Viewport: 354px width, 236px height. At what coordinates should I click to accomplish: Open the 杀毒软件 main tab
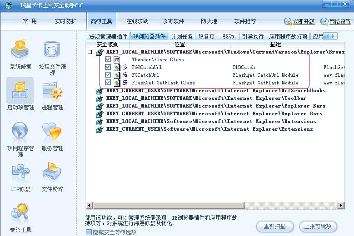click(x=173, y=21)
